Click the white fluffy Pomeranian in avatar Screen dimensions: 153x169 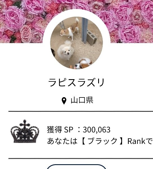tap(65, 50)
